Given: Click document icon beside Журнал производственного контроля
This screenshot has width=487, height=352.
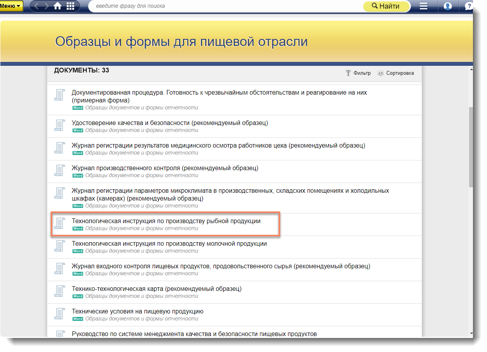Looking at the screenshot, I should pos(59,171).
